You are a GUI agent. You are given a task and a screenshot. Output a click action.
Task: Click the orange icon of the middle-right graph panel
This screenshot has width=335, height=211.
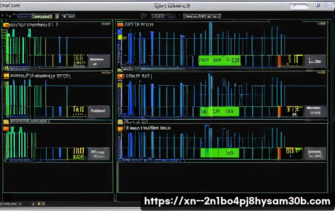click(x=119, y=76)
